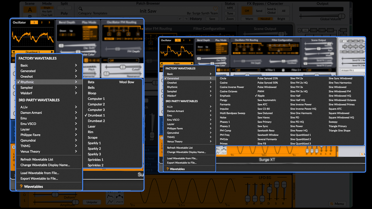Activate Scene B
Image resolution: width=372 pixels, height=209 pixels.
click(x=30, y=16)
